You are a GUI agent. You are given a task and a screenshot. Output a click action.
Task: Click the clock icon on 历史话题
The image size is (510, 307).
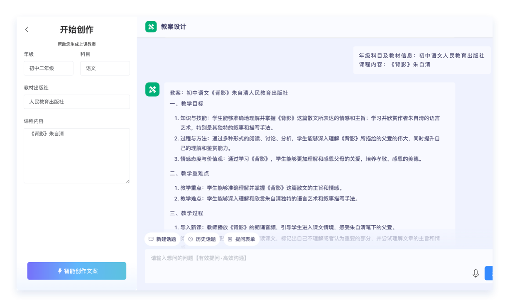pyautogui.click(x=191, y=239)
